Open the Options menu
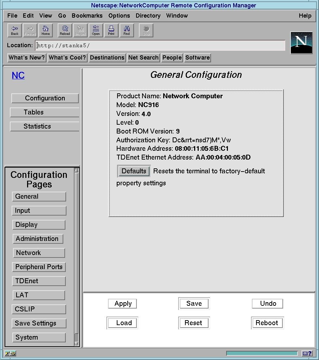This screenshot has width=319, height=360. coord(119,15)
